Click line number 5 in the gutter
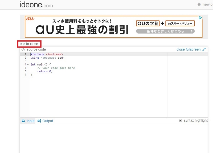This screenshot has height=153, width=213. coord(25,68)
